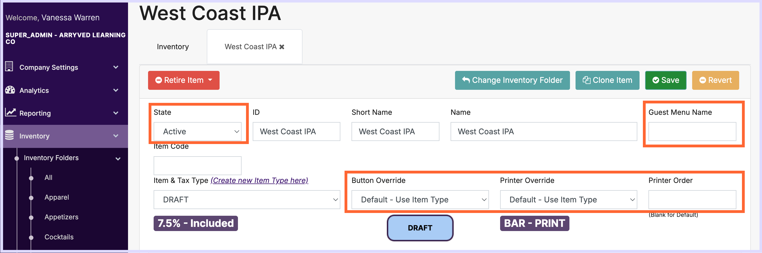Open the State dropdown showing Active
762x253 pixels.
pos(197,132)
